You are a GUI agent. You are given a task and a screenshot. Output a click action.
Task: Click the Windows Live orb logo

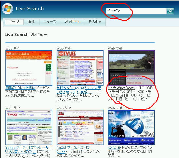[7, 9]
